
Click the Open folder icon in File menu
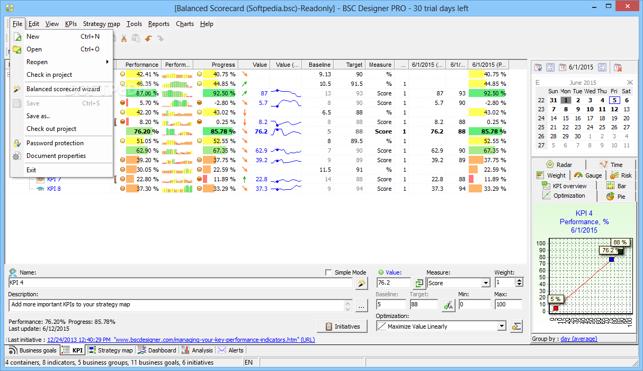[x=17, y=49]
